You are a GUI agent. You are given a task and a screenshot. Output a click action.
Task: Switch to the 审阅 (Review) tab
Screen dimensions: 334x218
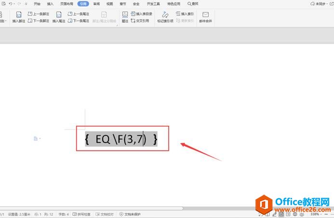point(96,4)
